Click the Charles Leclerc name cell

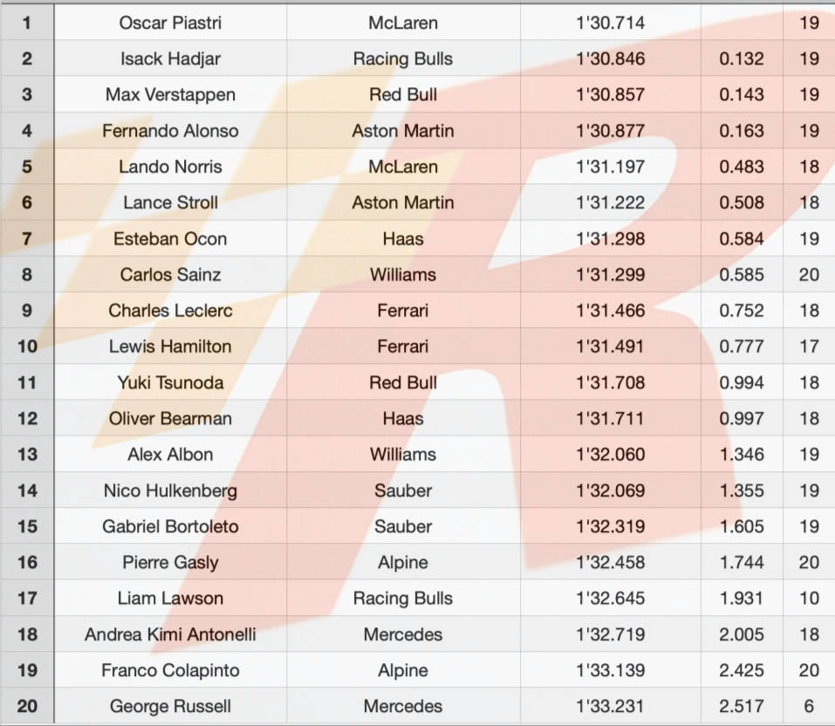pyautogui.click(x=170, y=311)
